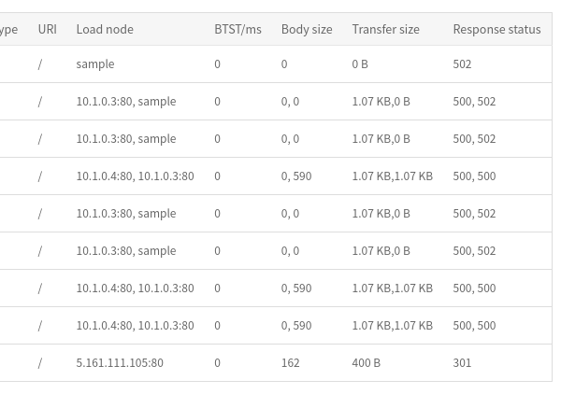
Task: Click the BTST/ms column header
Action: pyautogui.click(x=237, y=29)
